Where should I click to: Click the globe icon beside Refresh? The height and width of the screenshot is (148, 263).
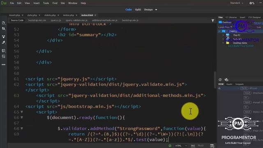coord(226,80)
